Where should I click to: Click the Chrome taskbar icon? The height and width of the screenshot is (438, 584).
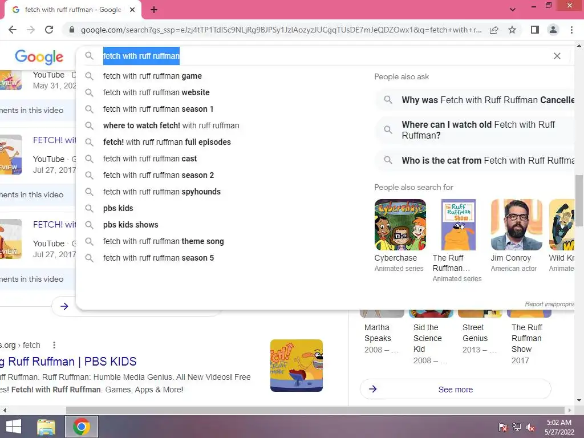(82, 427)
